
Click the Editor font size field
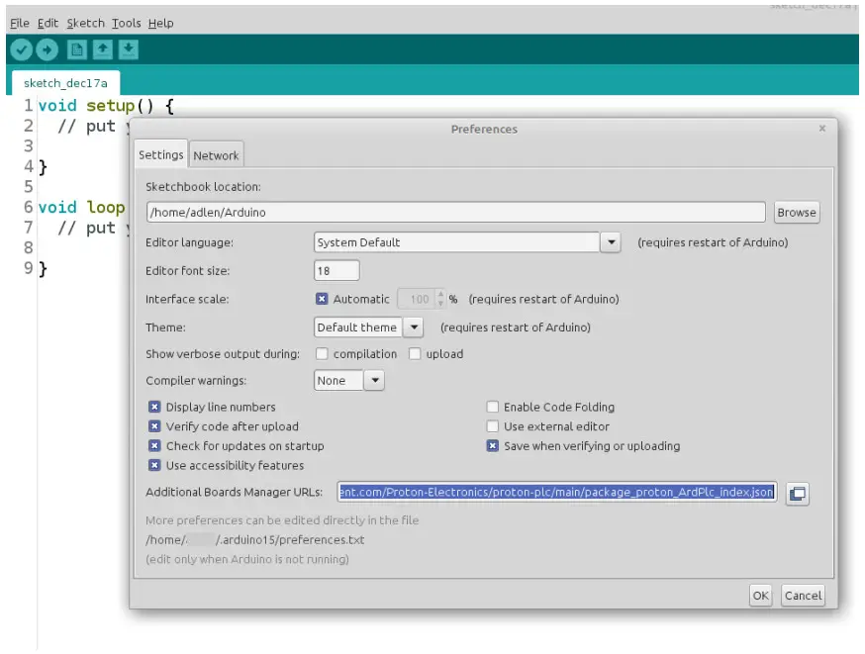point(336,271)
